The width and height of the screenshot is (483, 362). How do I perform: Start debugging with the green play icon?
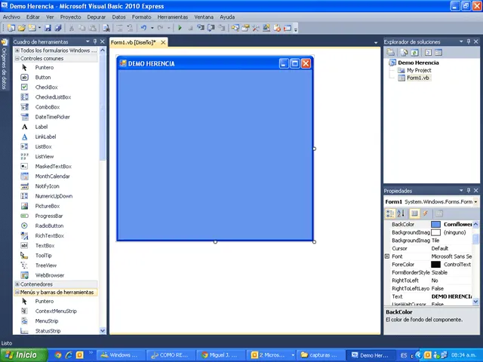(x=180, y=28)
